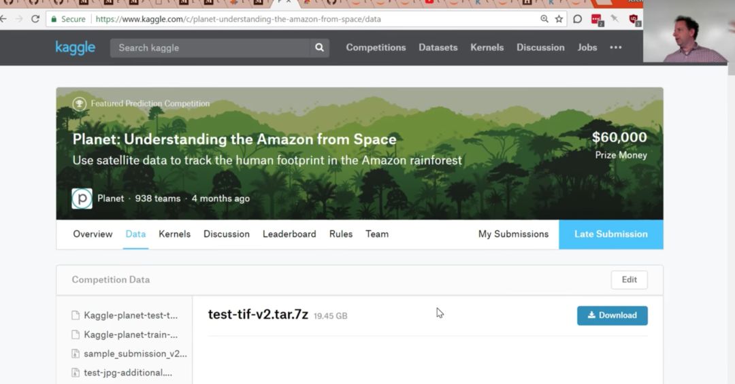
Task: Click the test-tif-v2.tar.7z file heading
Action: pos(259,314)
